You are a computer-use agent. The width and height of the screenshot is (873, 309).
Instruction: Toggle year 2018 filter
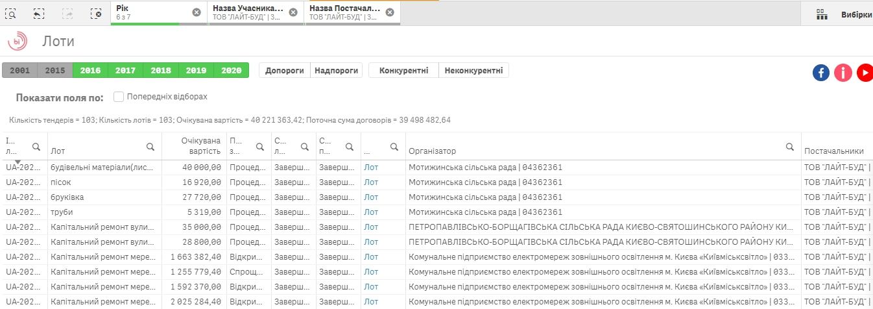pos(161,71)
